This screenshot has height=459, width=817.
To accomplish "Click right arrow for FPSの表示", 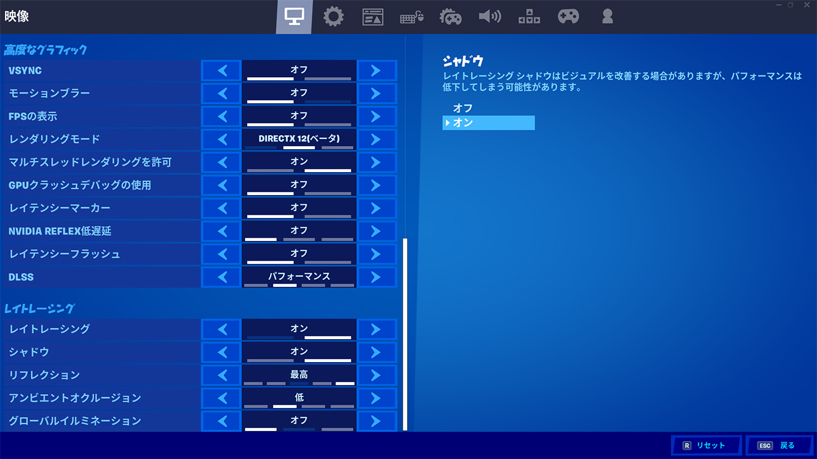I will pos(377,116).
